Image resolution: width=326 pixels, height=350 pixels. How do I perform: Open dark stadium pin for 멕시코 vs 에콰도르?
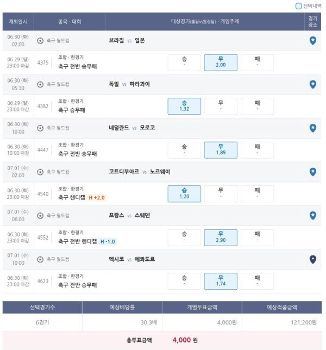click(312, 259)
